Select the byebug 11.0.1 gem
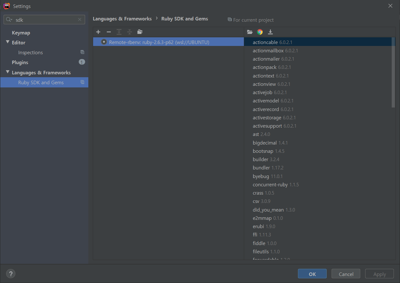The image size is (400, 283). coord(320,176)
